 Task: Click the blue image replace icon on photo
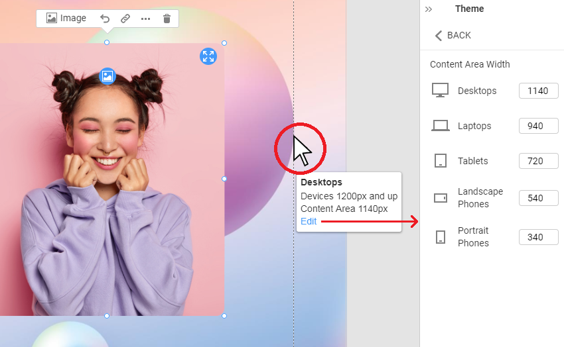point(107,76)
